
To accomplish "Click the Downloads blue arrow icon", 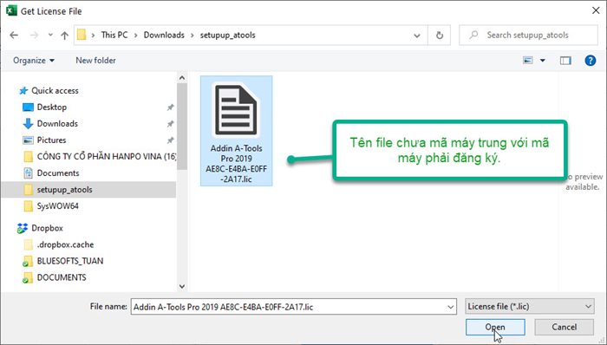I will coord(28,124).
